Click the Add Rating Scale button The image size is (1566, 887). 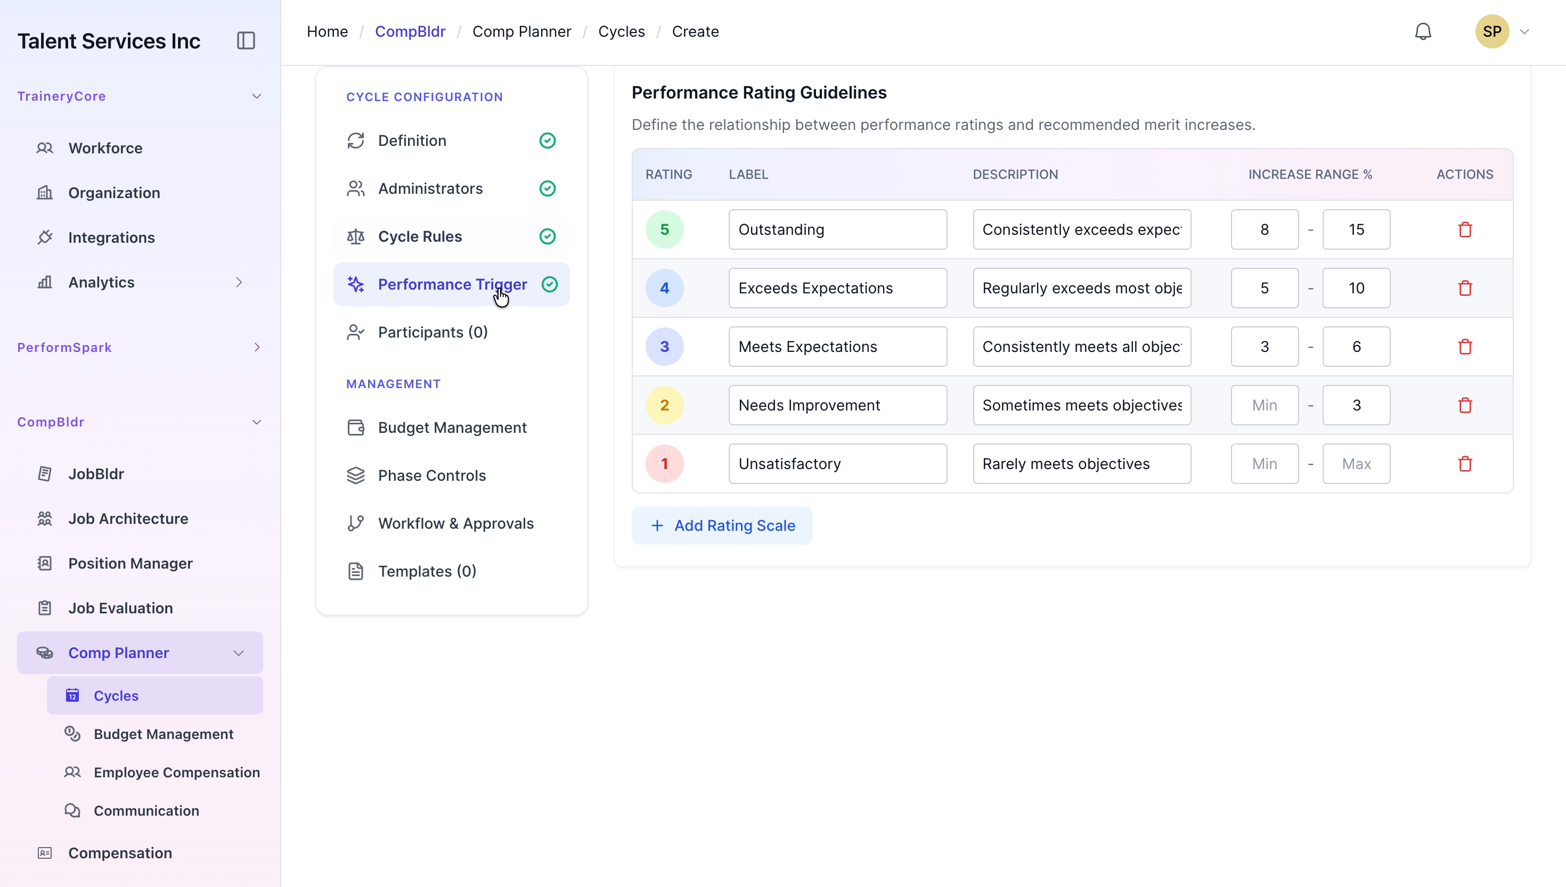[722, 525]
